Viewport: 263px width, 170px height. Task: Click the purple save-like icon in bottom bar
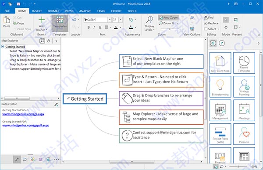[x=40, y=160]
